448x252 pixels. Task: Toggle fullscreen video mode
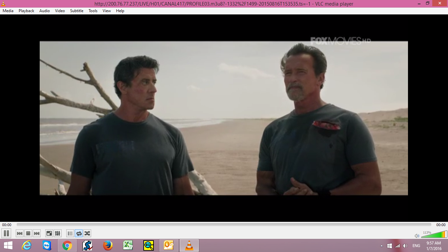pos(49,233)
